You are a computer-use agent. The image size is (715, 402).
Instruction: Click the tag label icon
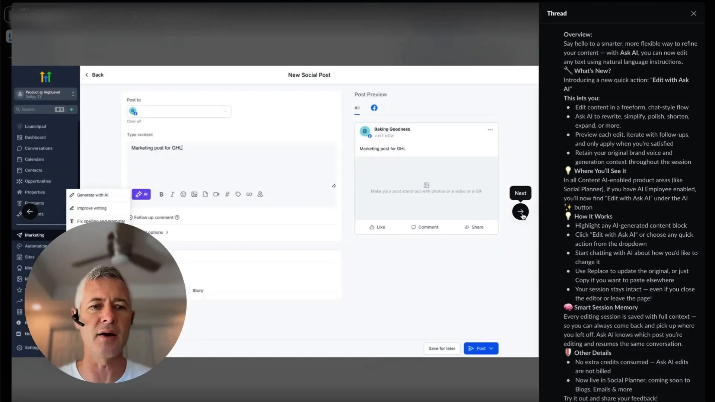pyautogui.click(x=238, y=194)
